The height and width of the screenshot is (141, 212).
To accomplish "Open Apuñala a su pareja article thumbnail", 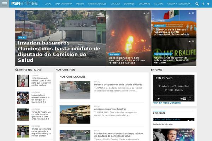I will 75,114.
